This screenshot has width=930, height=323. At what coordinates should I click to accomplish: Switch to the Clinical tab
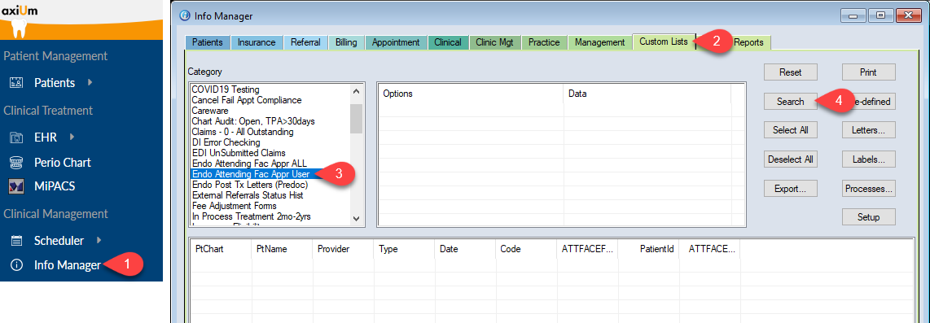click(x=448, y=42)
